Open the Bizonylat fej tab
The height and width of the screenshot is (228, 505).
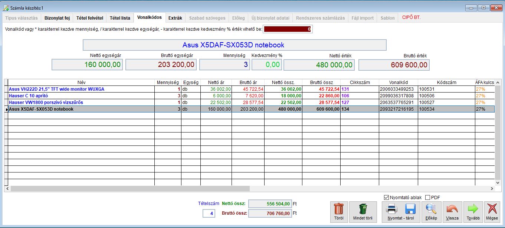tap(57, 18)
